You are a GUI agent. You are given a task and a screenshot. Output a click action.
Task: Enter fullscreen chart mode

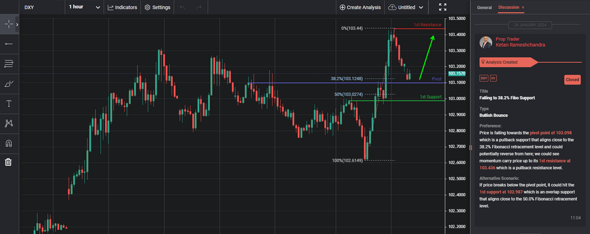pyautogui.click(x=443, y=7)
